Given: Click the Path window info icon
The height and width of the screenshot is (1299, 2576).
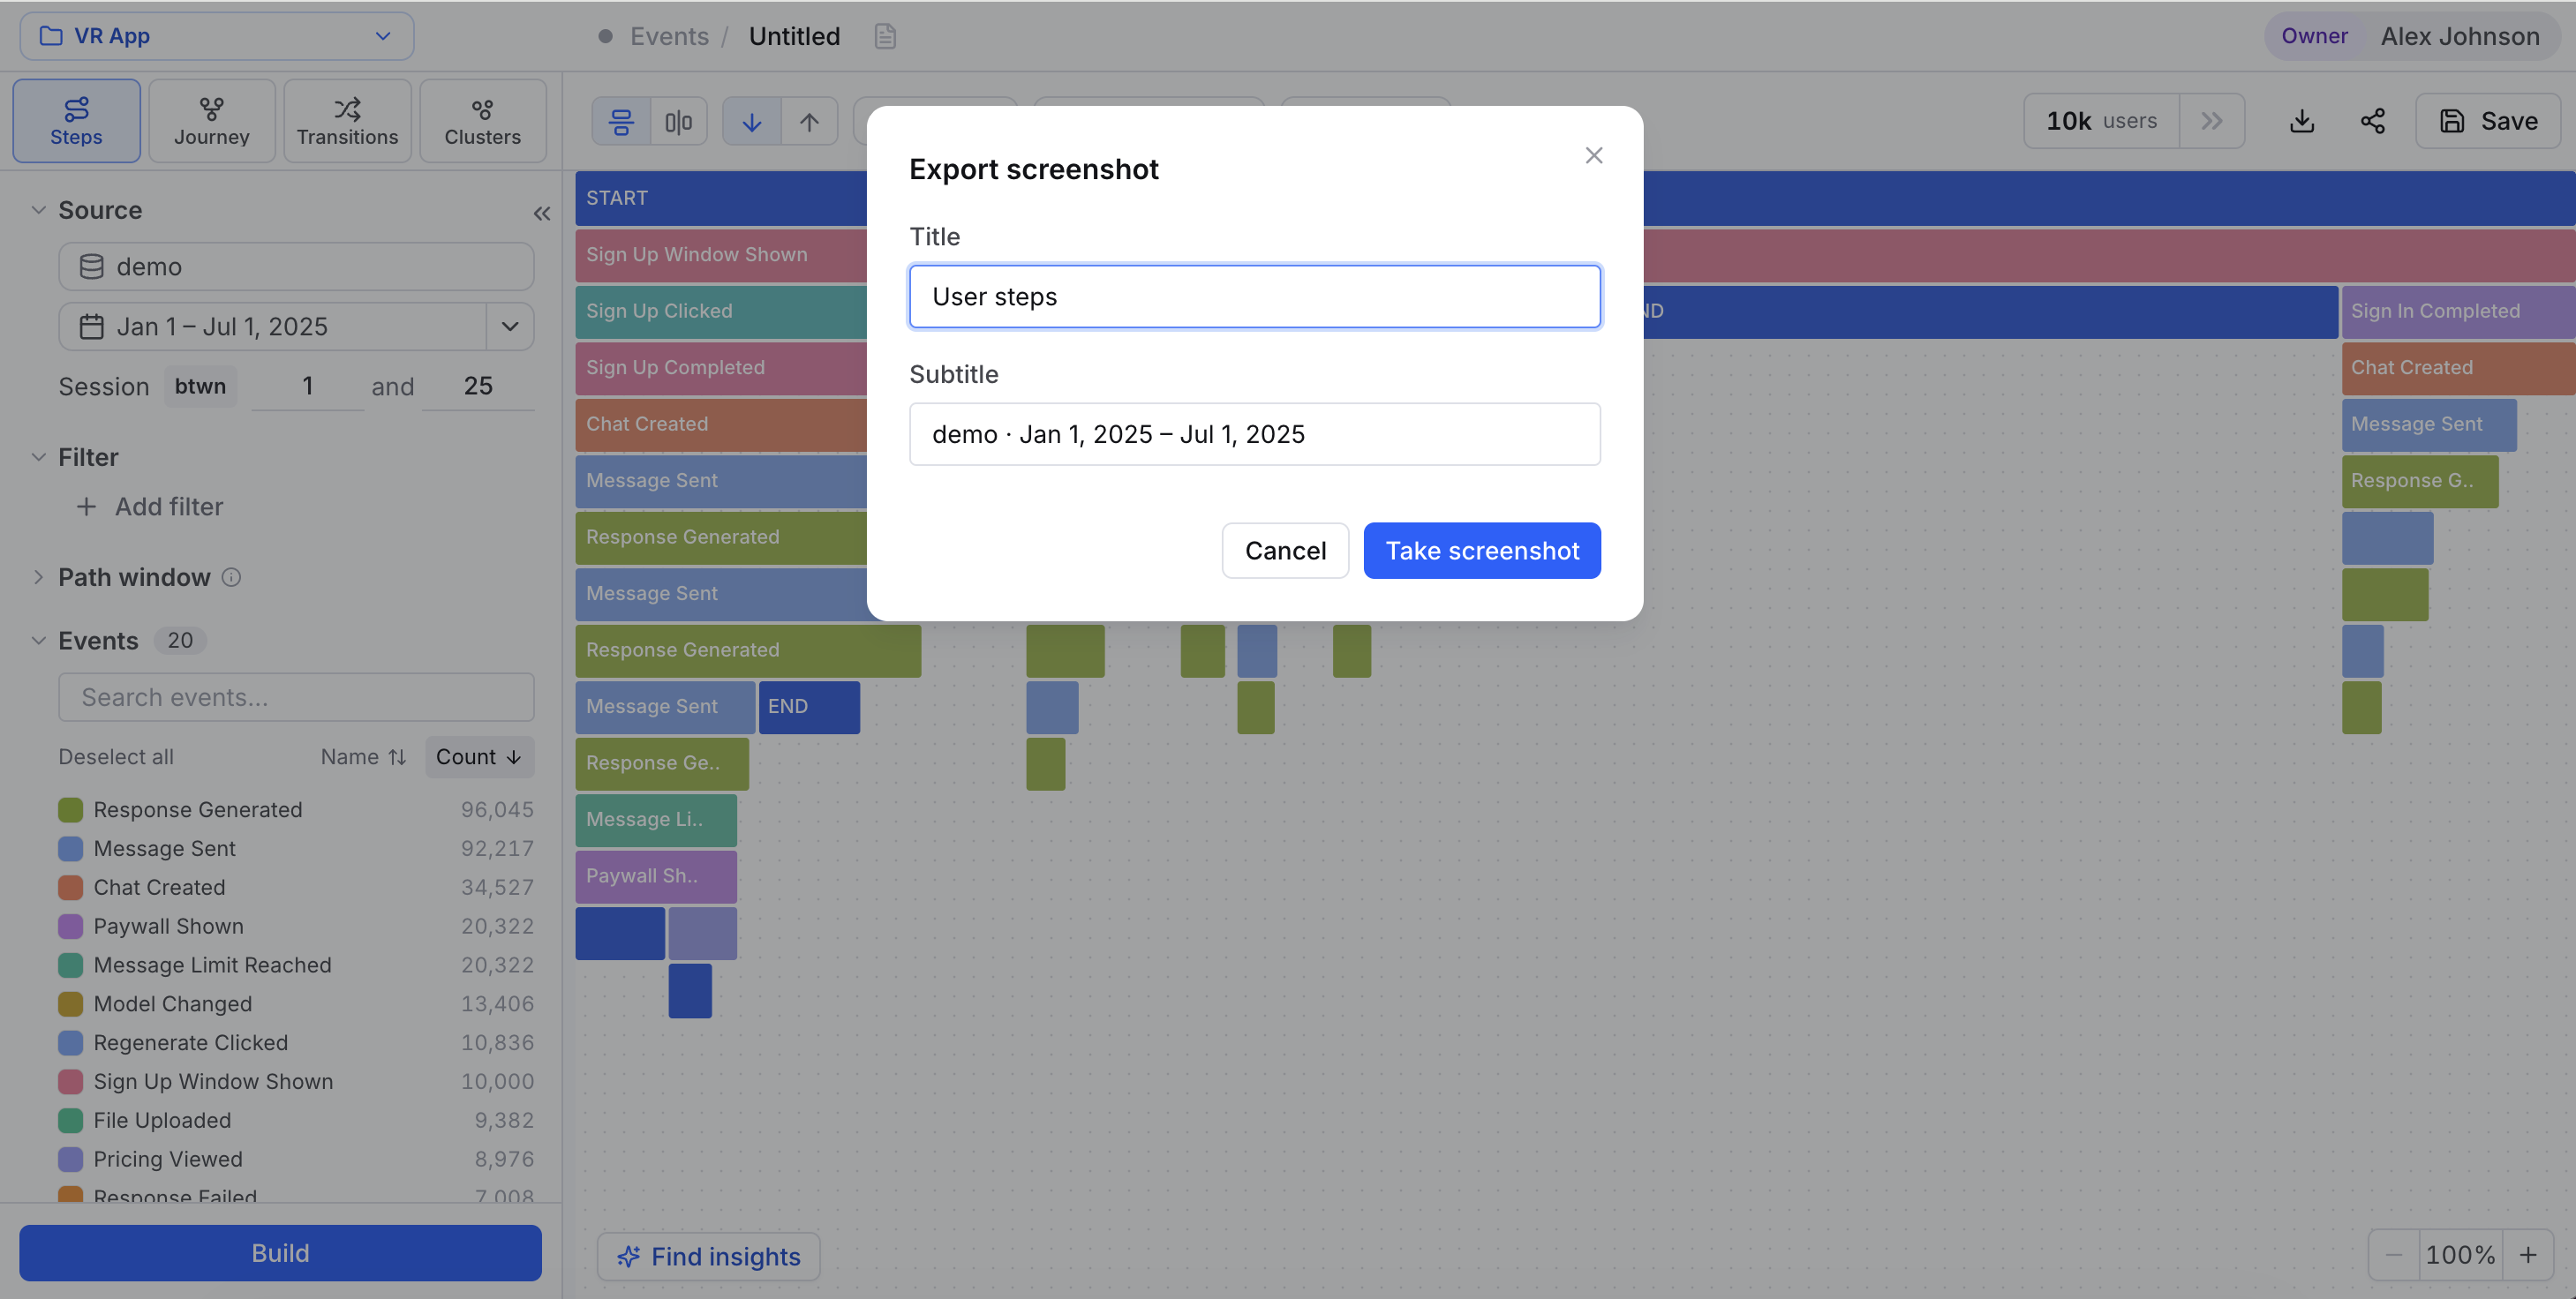Looking at the screenshot, I should (x=231, y=577).
